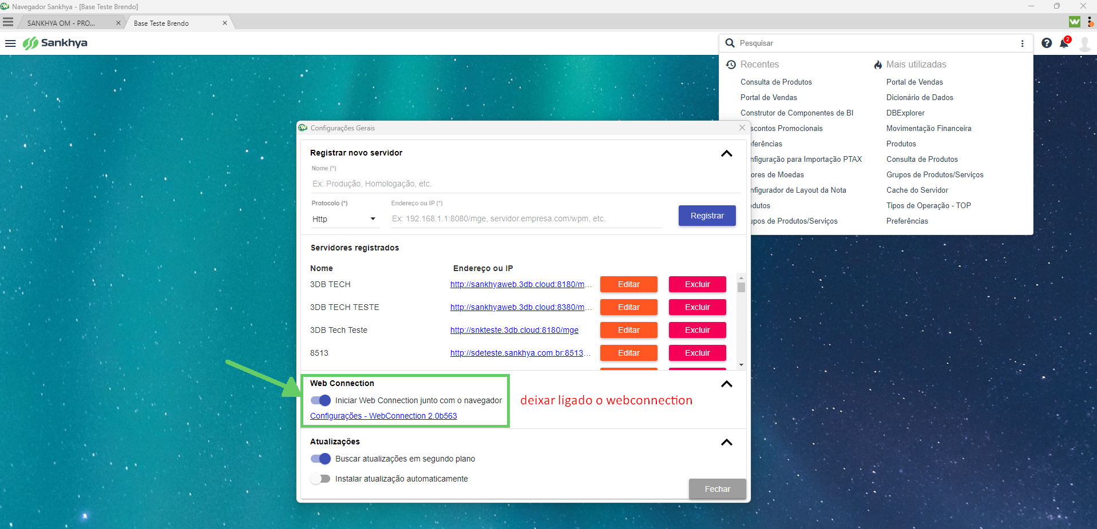Viewport: 1097px width, 529px height.
Task: Open Grupos de Produtos/Serviços in Mais utilizadas
Action: [935, 174]
